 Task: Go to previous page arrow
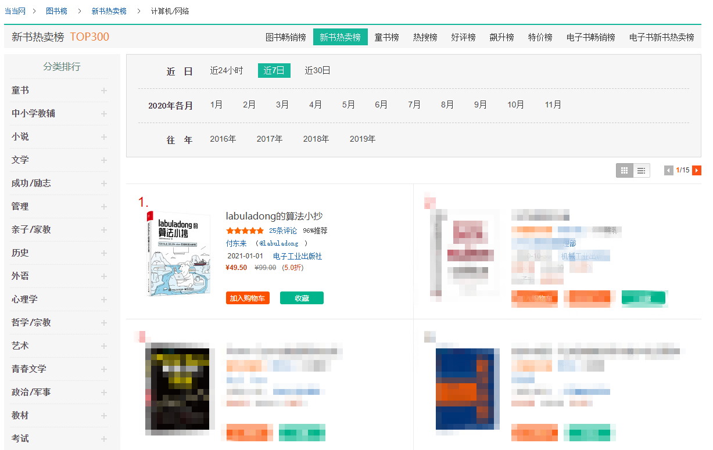pos(669,170)
